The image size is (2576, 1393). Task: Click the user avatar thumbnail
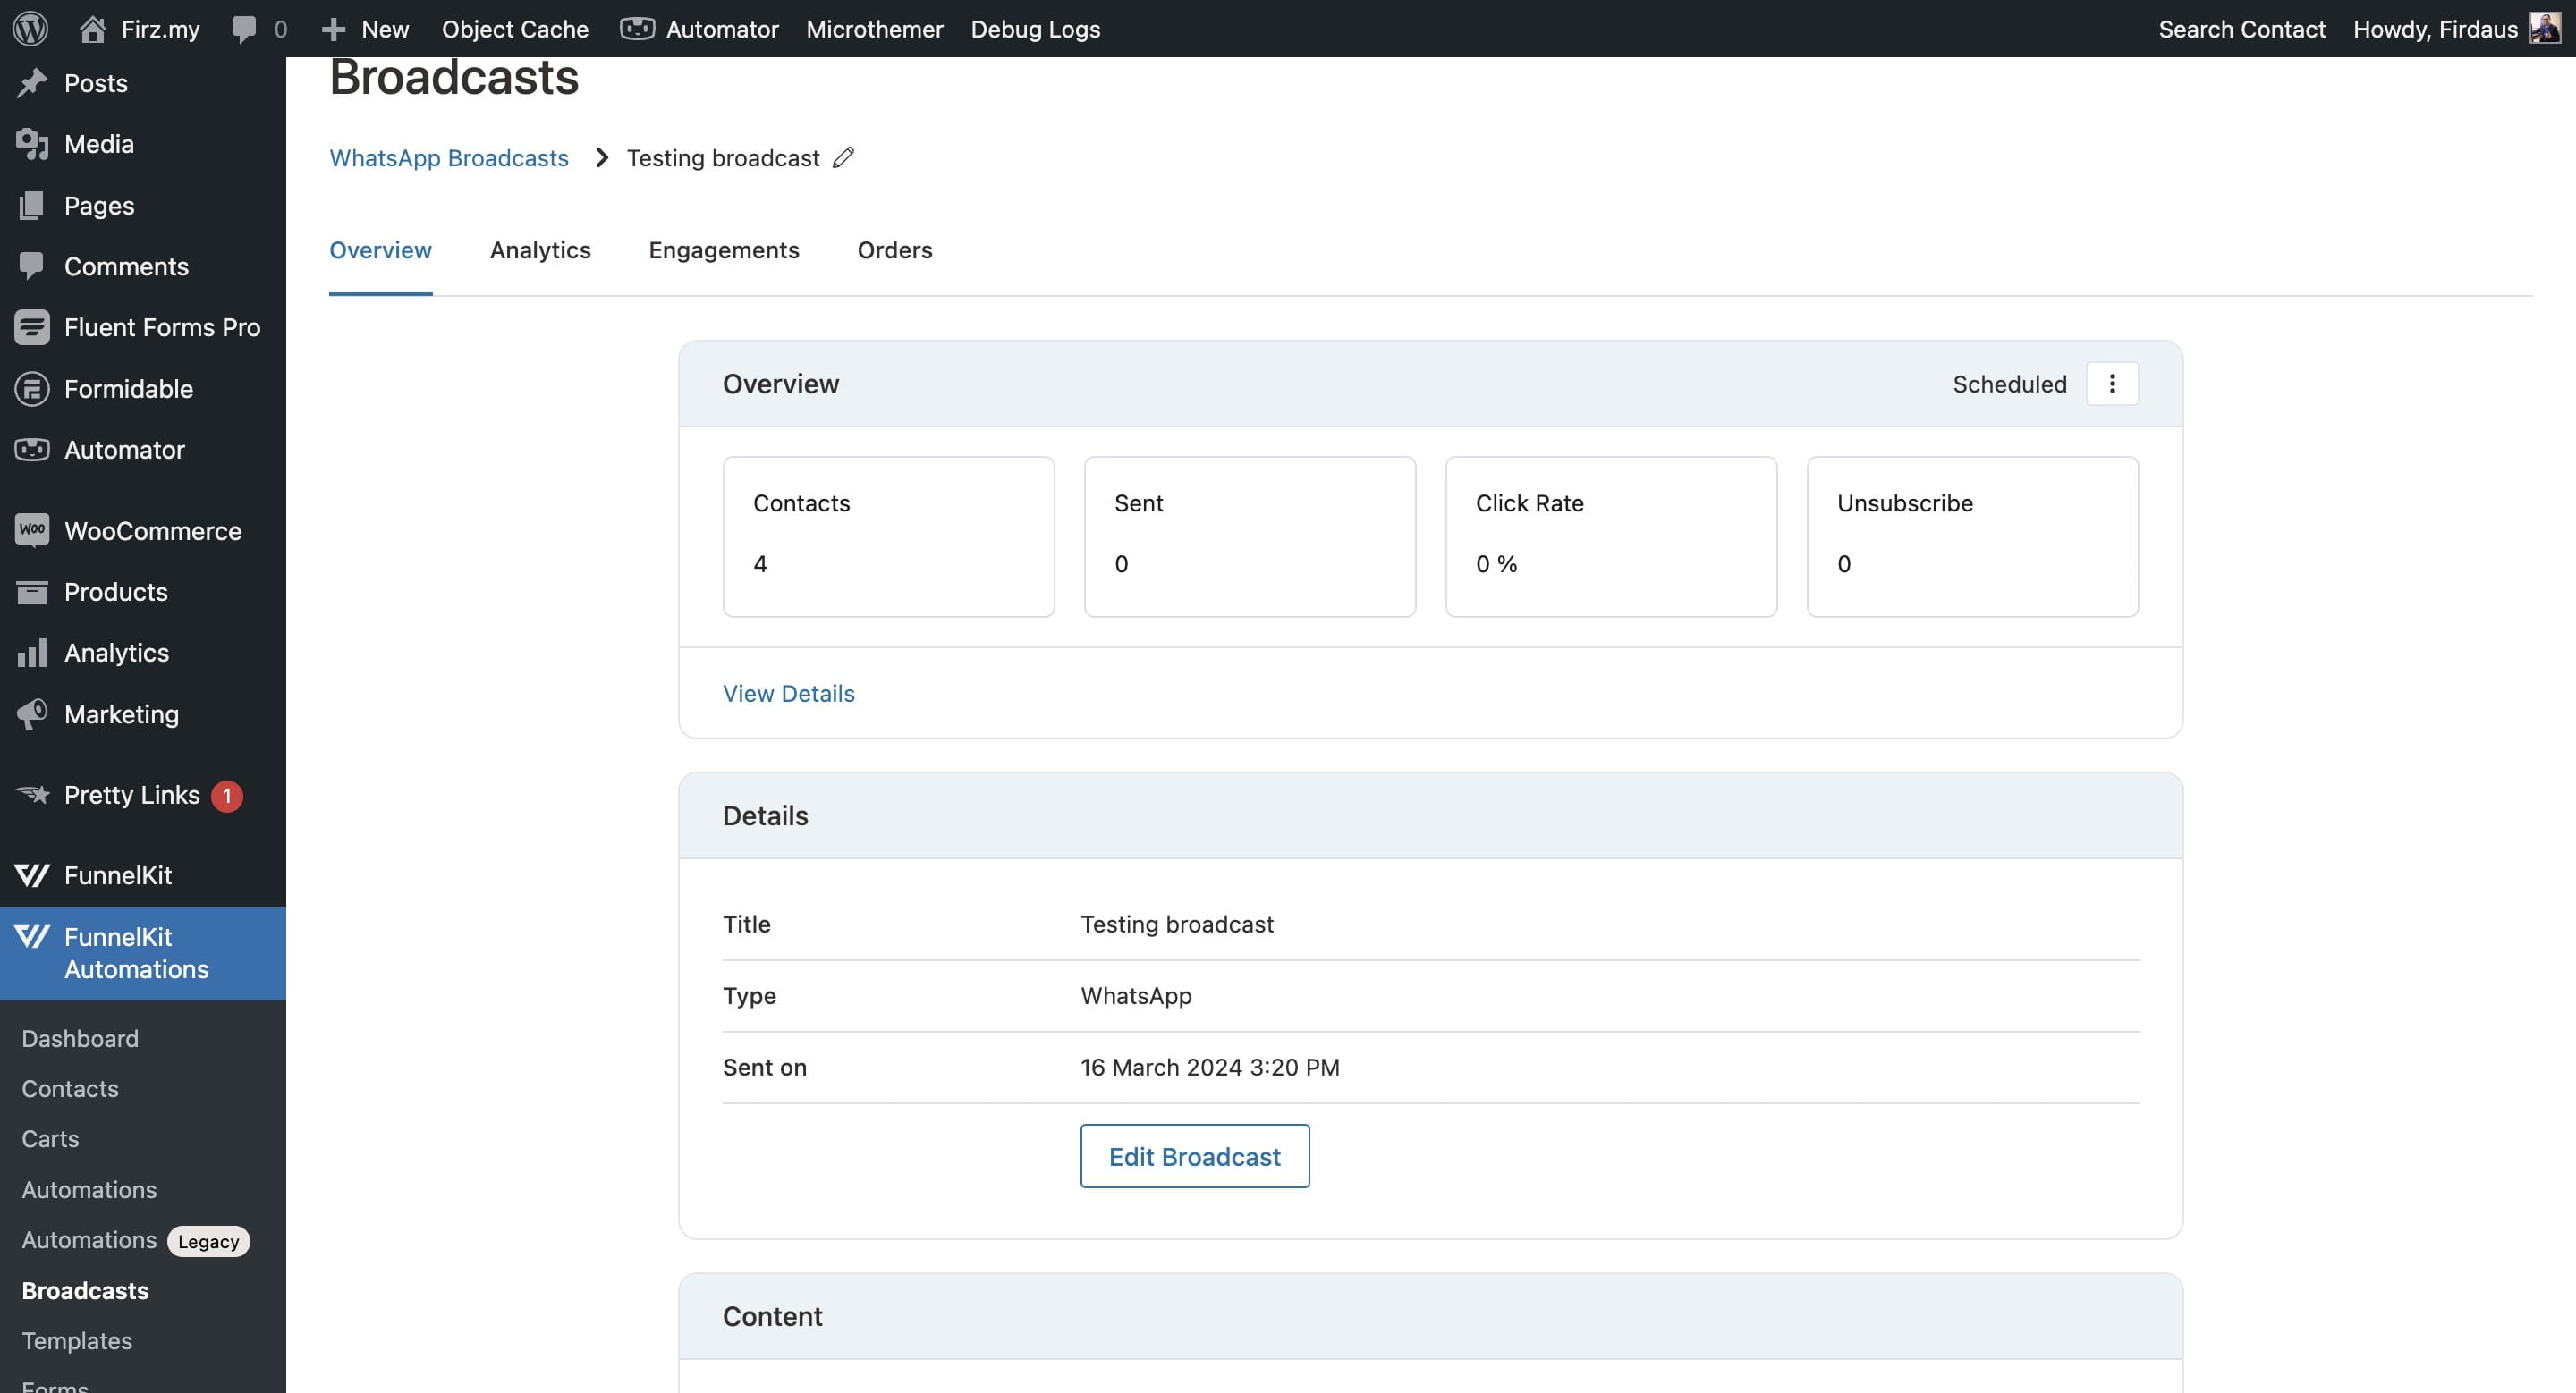(2545, 28)
